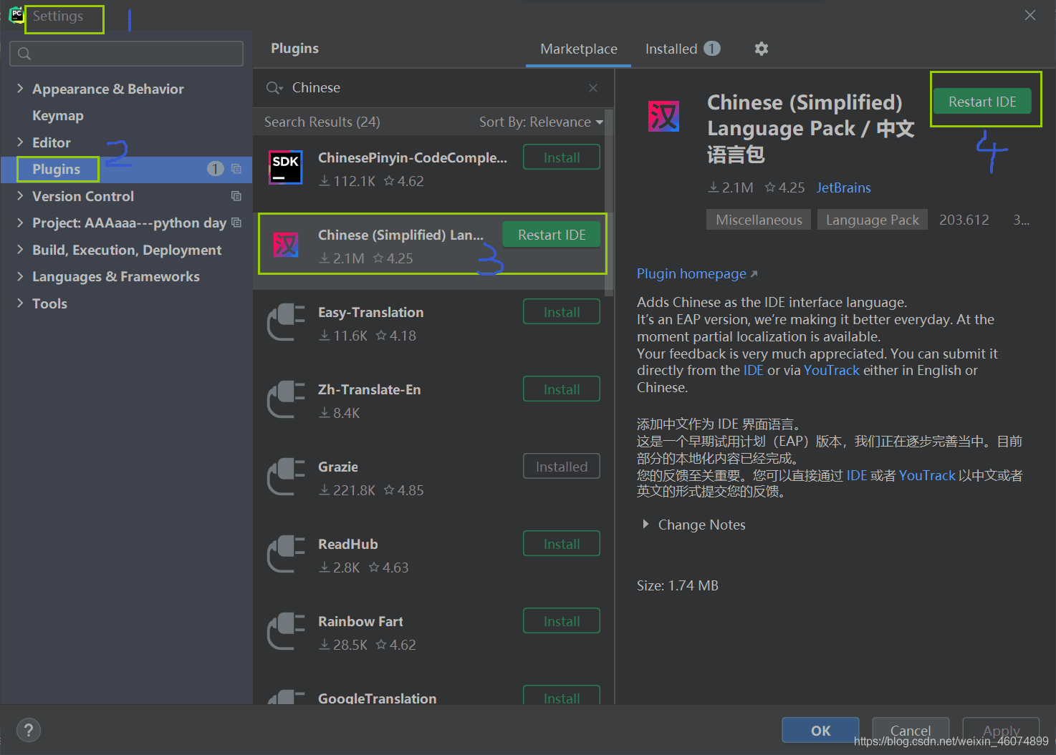Click Restart IDE in the plugin list

tap(552, 235)
